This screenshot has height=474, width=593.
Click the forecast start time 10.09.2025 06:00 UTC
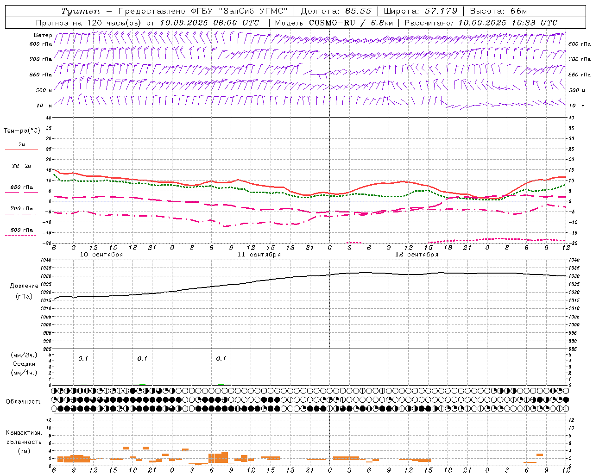209,23
